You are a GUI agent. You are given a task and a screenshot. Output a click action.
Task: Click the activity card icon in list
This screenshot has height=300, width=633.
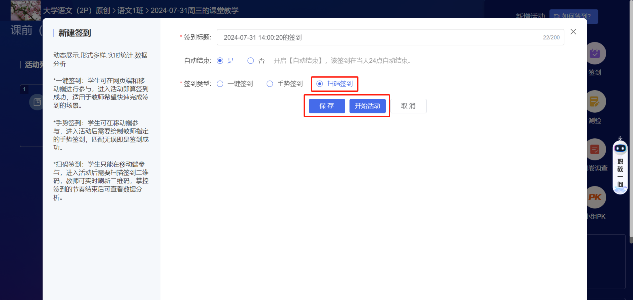36,102
